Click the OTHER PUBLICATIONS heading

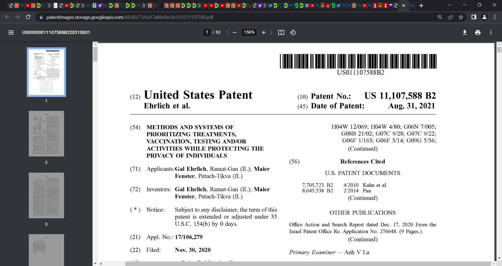(363, 213)
